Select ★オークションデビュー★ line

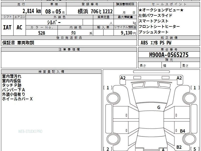pos(161,10)
